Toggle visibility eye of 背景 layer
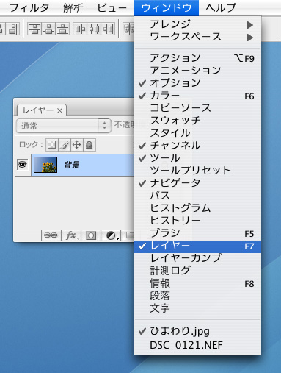The height and width of the screenshot is (373, 281). coord(23,165)
